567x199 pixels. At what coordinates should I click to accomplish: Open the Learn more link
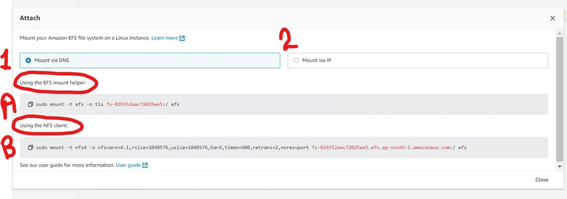(x=165, y=38)
